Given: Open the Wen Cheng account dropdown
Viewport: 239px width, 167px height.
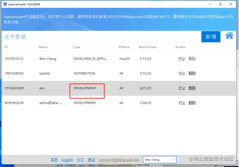Looking at the screenshot, I should point(160,160).
